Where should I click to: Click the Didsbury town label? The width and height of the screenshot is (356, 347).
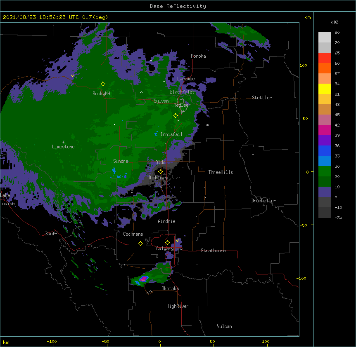click(x=158, y=178)
